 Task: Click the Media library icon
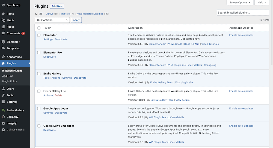(x=3, y=20)
